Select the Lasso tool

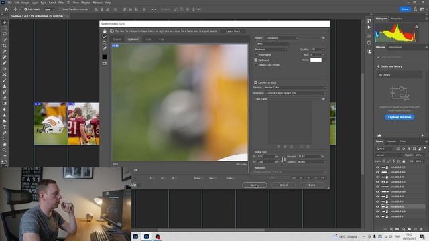coord(5,34)
